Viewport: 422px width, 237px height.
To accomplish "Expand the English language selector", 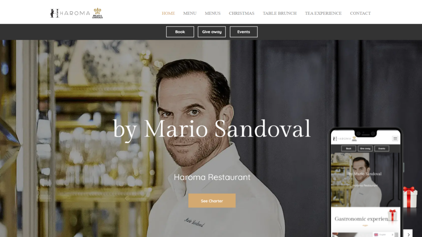I will click(384, 235).
